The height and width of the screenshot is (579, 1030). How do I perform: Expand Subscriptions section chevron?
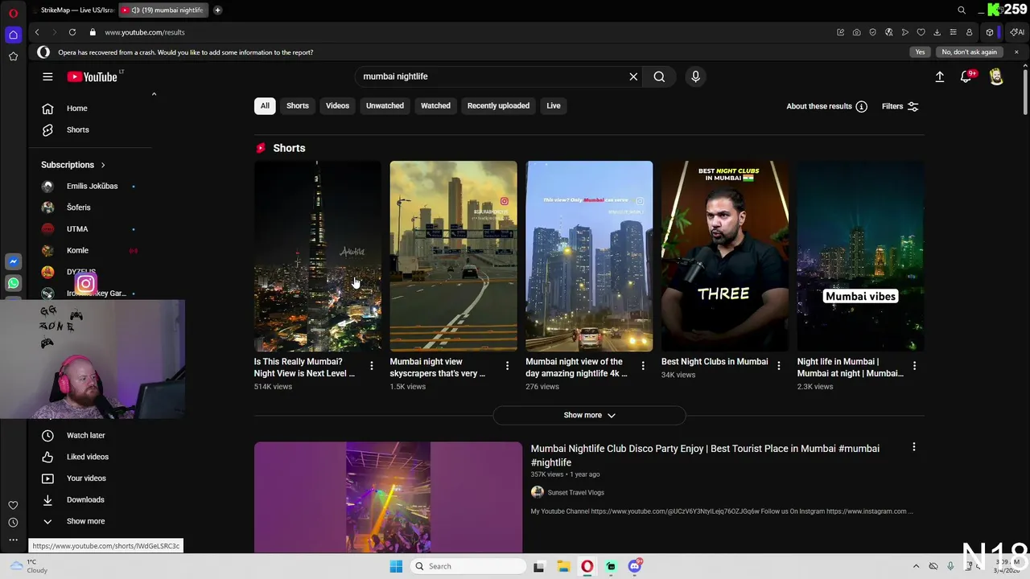pyautogui.click(x=103, y=165)
